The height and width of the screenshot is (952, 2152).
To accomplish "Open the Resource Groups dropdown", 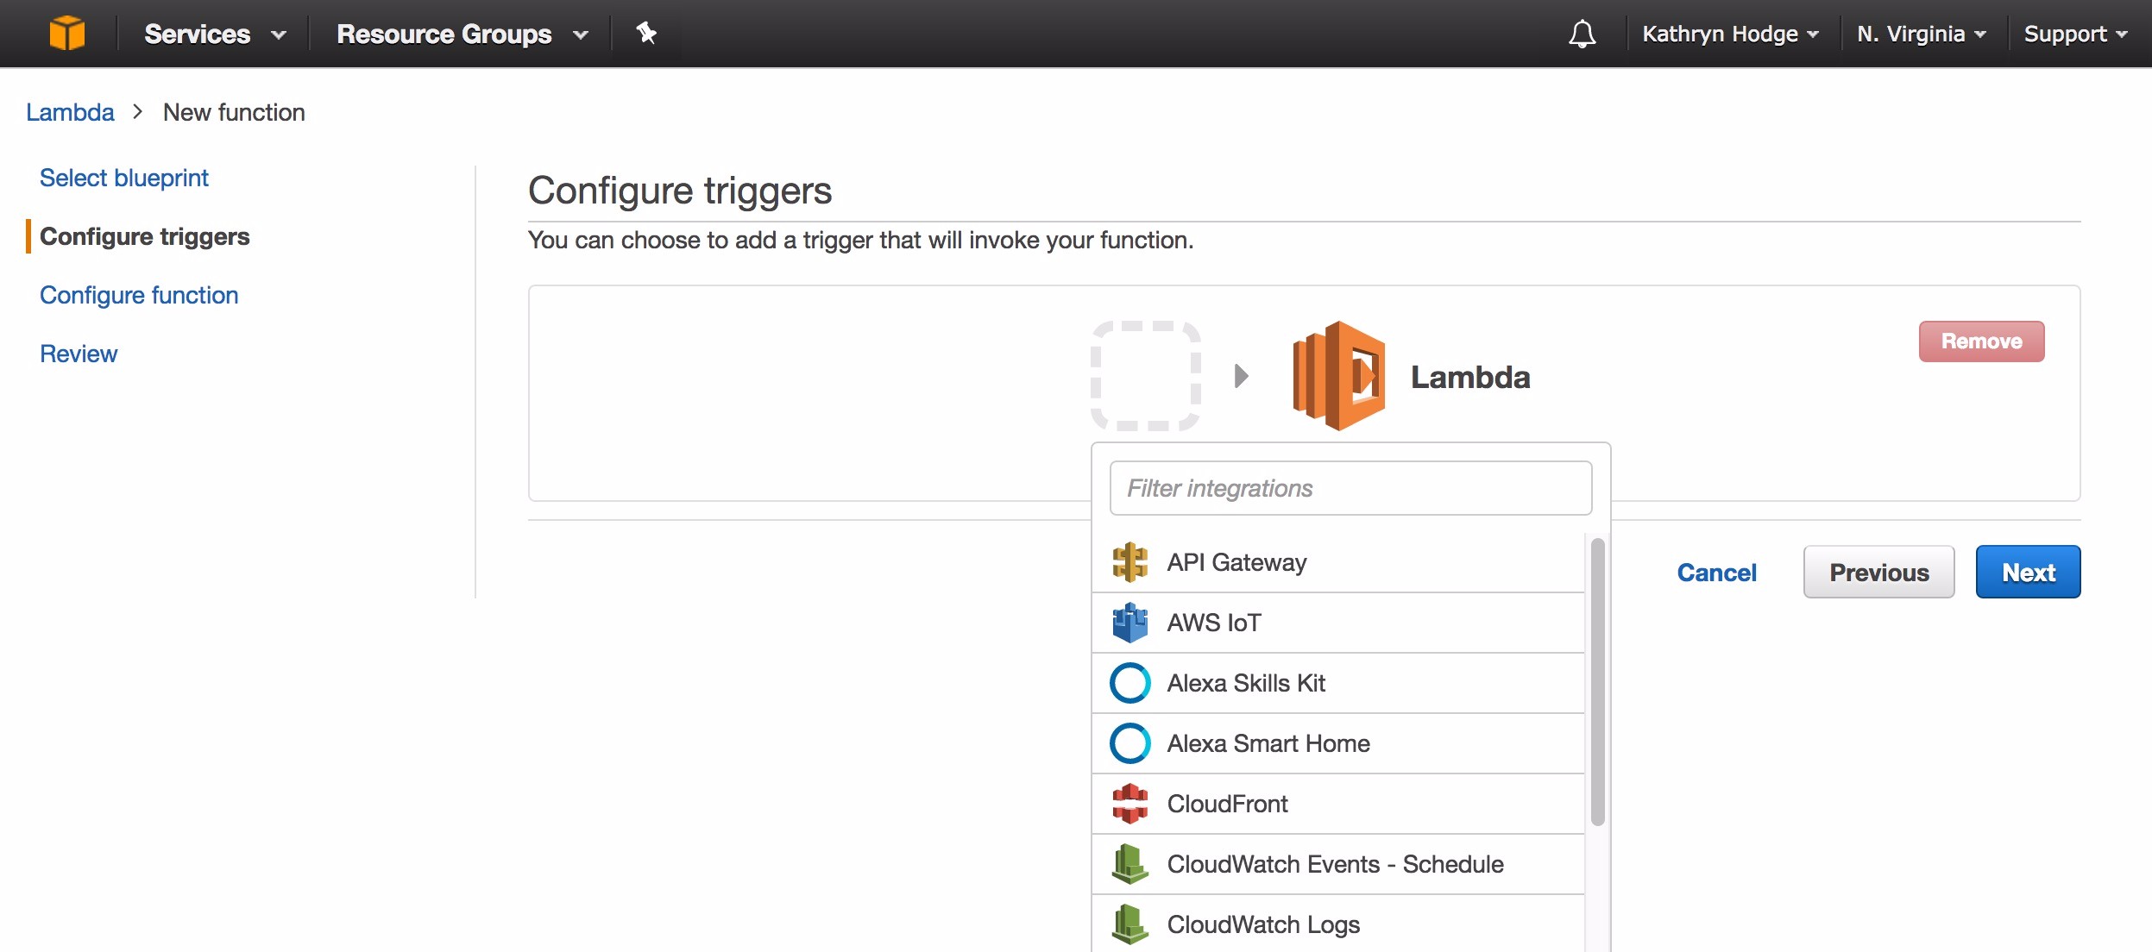I will (x=462, y=34).
